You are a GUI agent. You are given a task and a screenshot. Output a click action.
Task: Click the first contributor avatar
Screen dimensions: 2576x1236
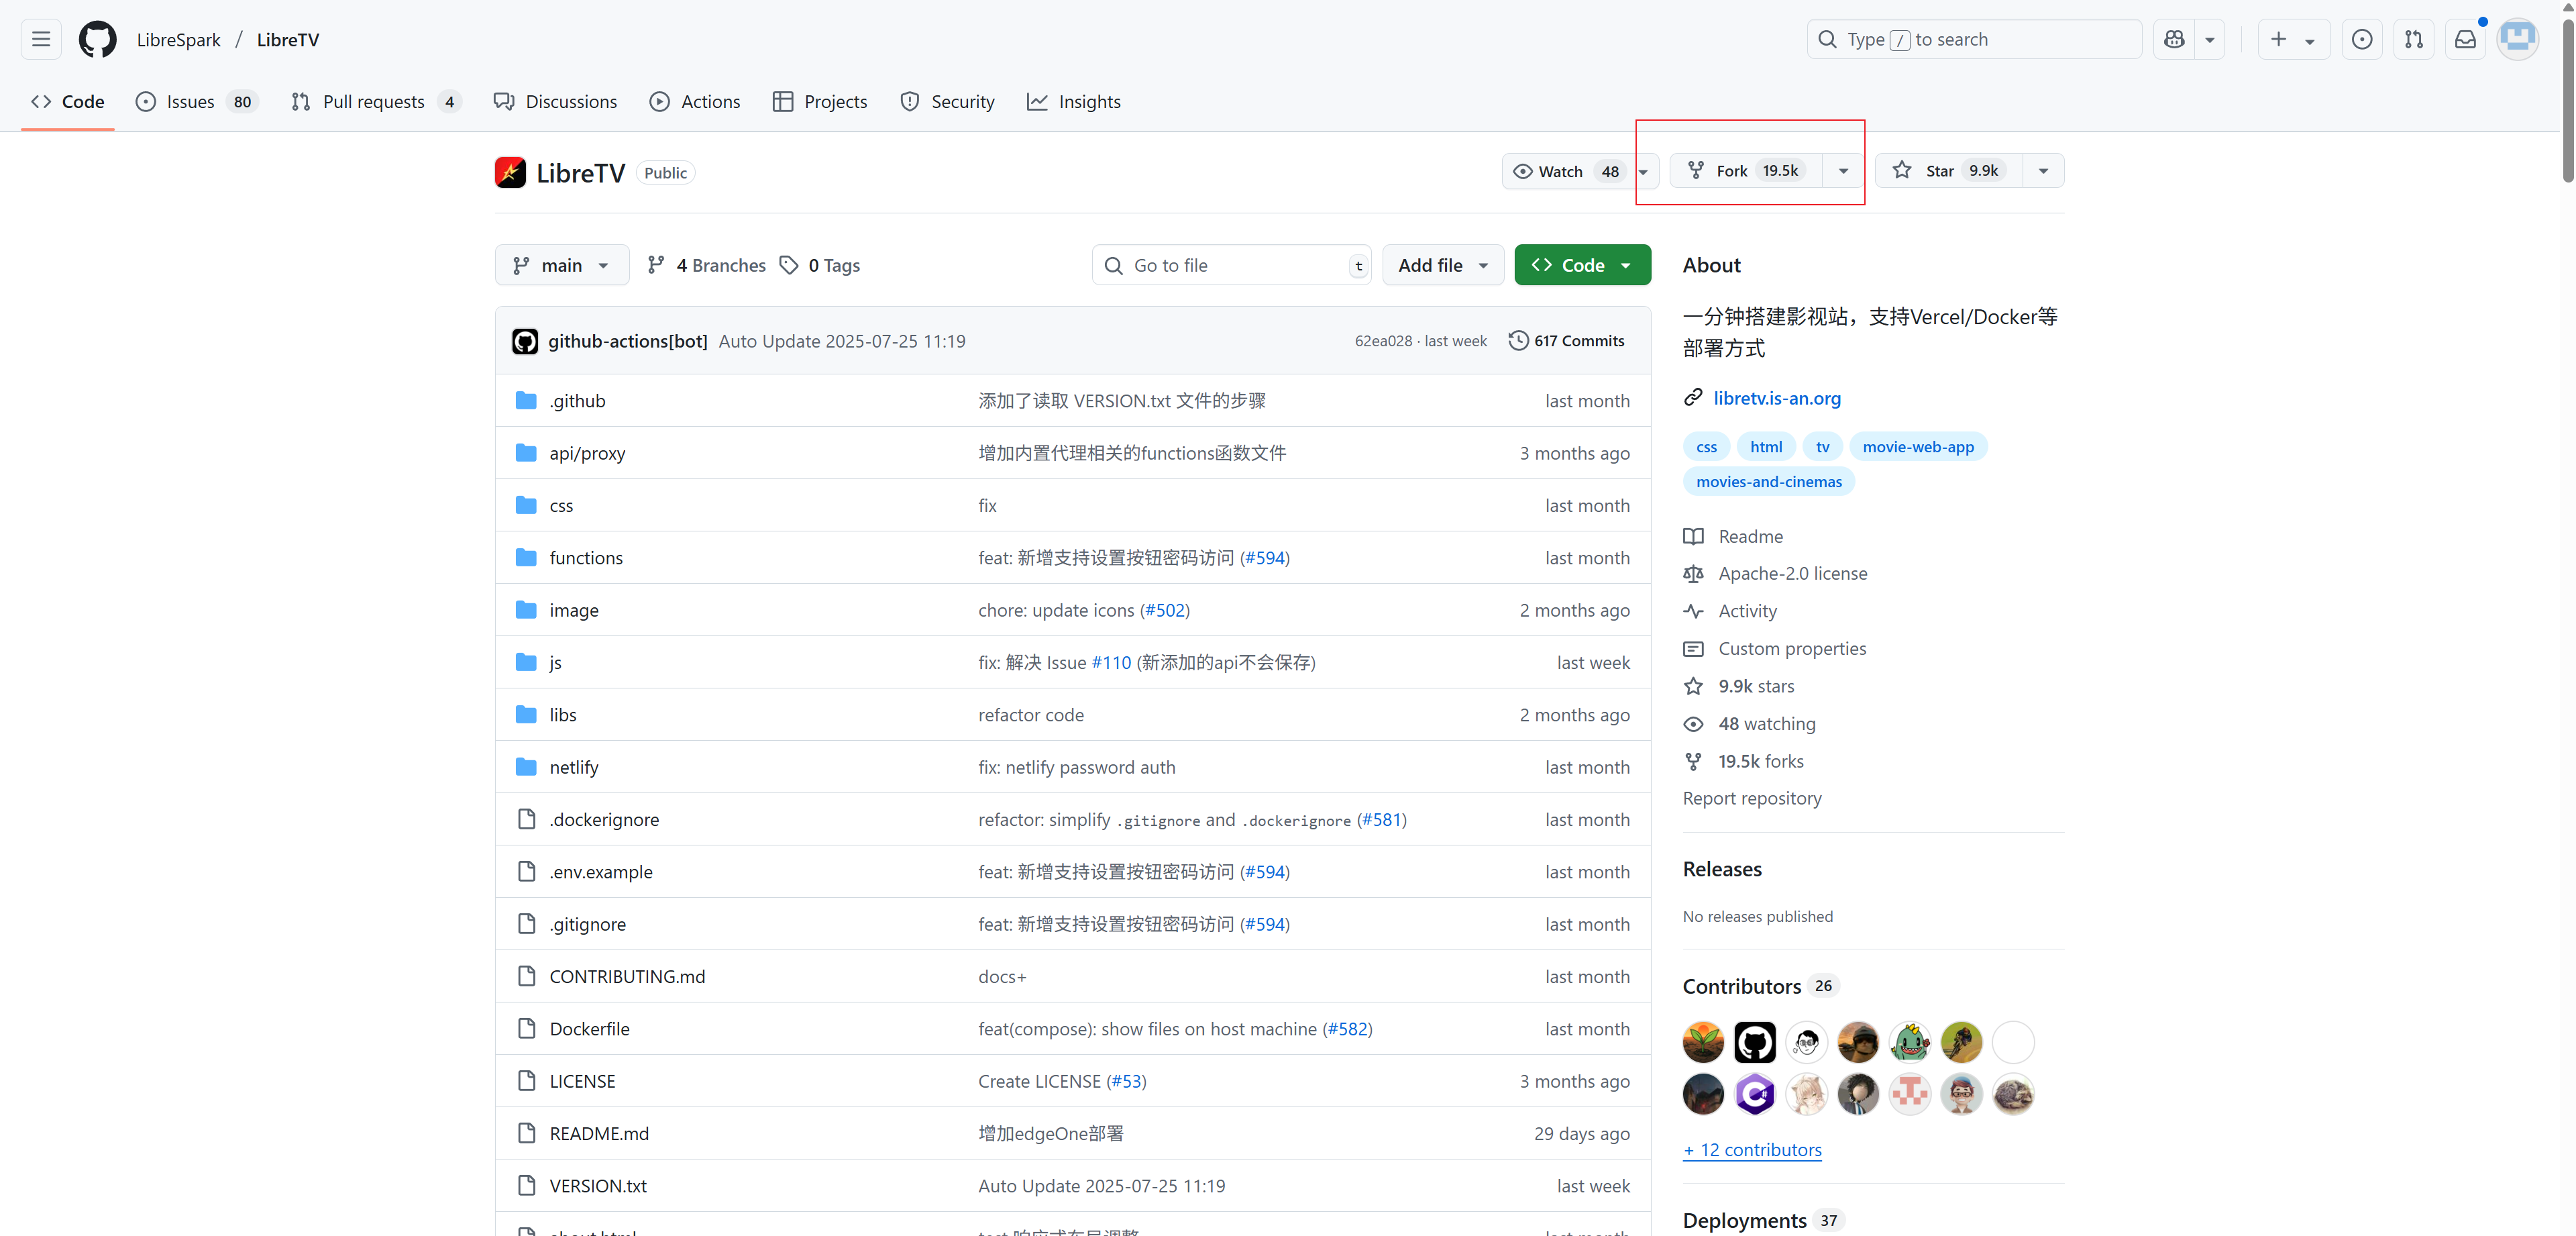click(x=1703, y=1042)
